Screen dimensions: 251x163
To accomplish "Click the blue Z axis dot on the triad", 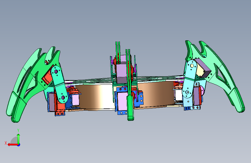I will click(x=19, y=145).
